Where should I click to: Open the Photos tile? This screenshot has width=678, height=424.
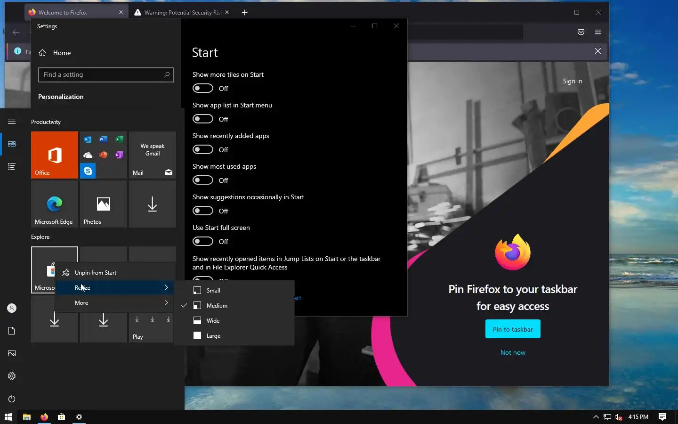104,204
